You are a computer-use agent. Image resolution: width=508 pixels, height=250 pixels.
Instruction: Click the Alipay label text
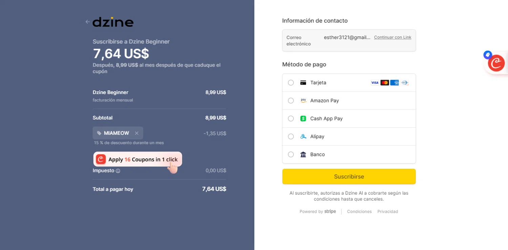[x=317, y=136]
